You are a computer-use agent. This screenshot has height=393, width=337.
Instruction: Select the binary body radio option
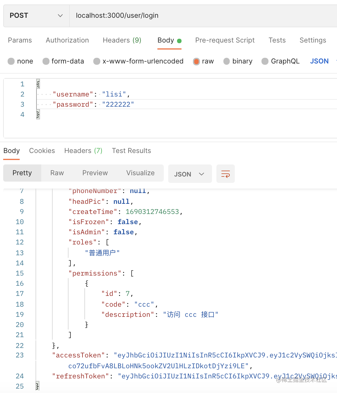click(227, 61)
